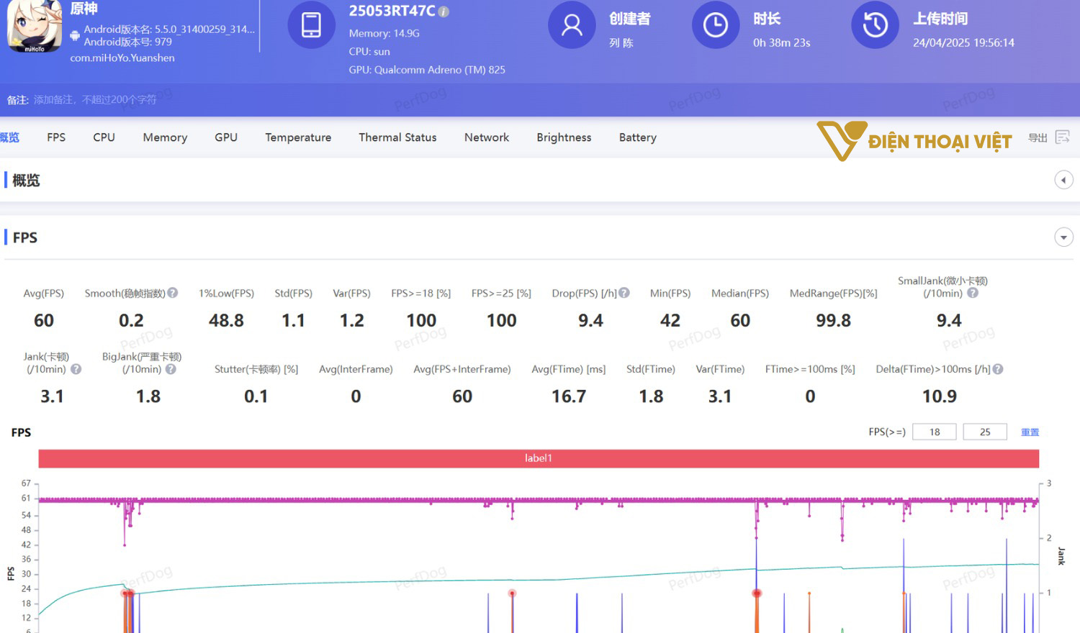The width and height of the screenshot is (1080, 633).
Task: Click help icon next to BigJank
Action: 171,369
